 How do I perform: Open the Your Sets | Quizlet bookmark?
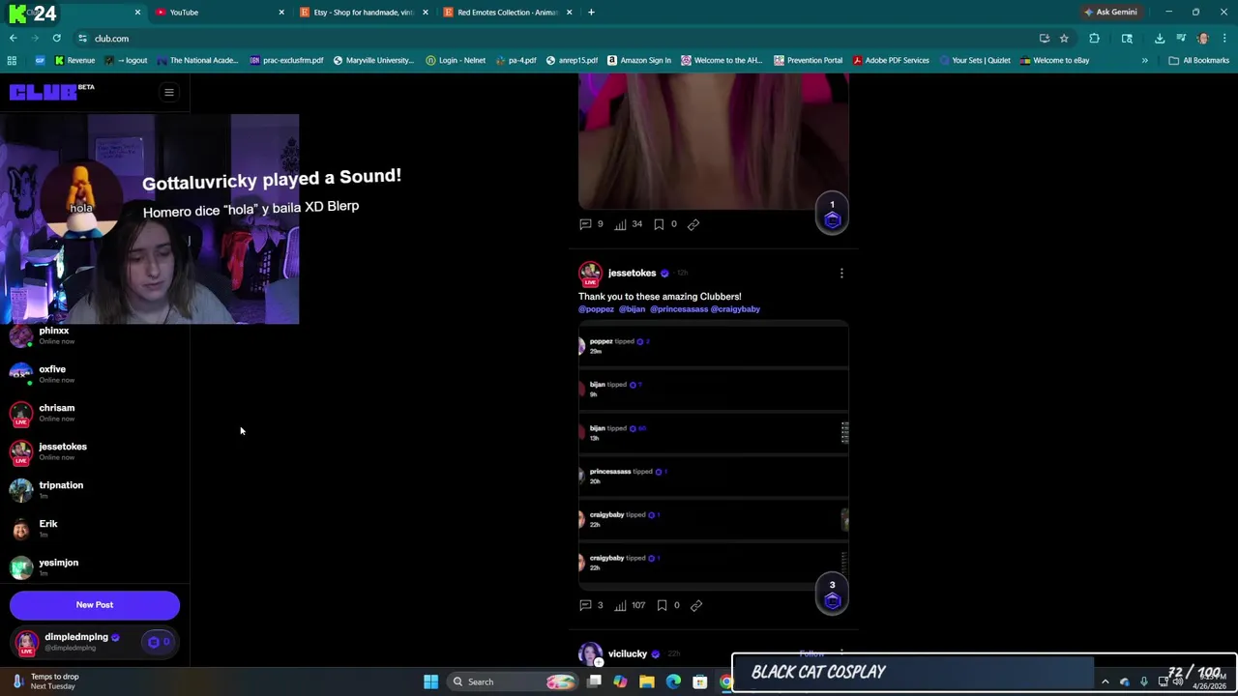974,60
